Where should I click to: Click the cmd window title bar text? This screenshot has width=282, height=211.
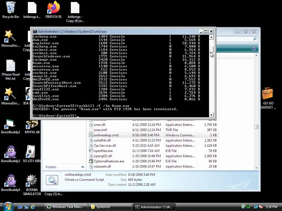coord(72,32)
